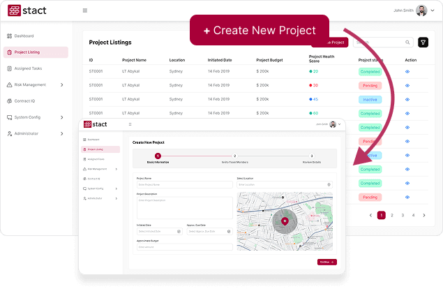Screen dimensions: 443x289
Task: Select Project Listing in Create New Project sidebar
Action: coord(100,149)
